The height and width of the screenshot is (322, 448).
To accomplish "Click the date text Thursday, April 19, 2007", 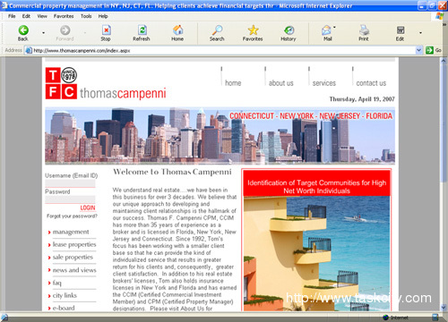I will 362,99.
